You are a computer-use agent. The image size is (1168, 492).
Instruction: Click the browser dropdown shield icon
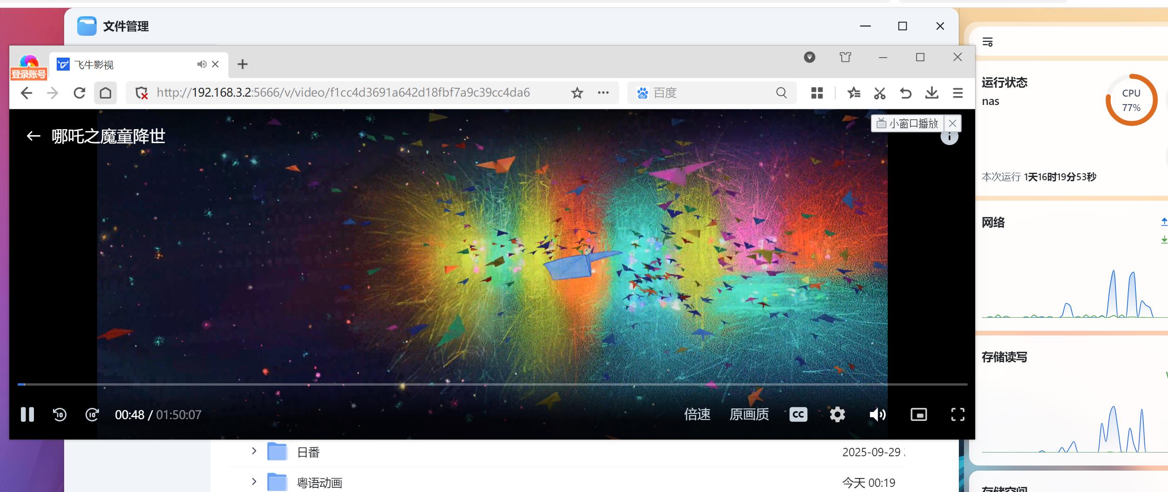pyautogui.click(x=809, y=57)
